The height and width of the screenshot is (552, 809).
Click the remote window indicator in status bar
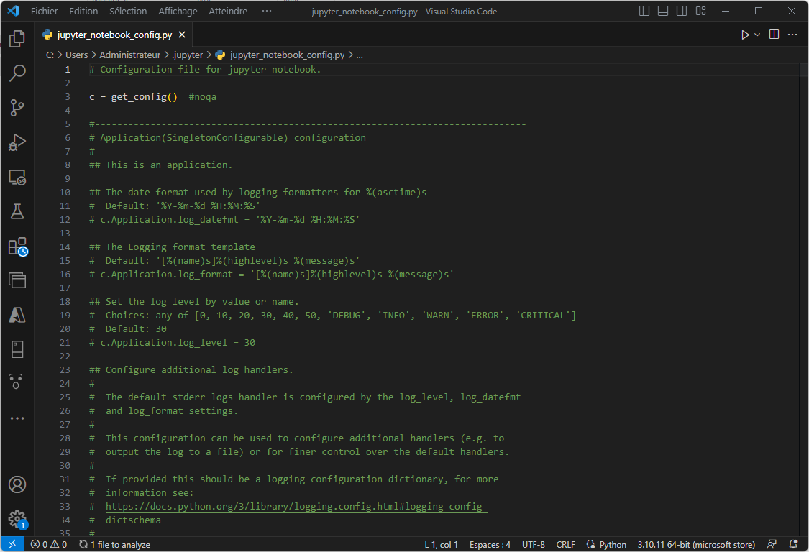[x=12, y=544]
